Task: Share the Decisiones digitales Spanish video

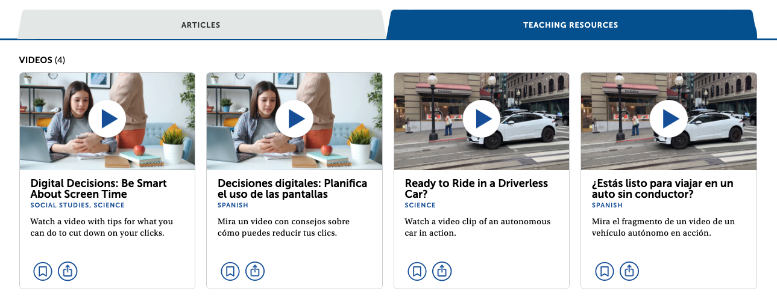Action: click(255, 271)
